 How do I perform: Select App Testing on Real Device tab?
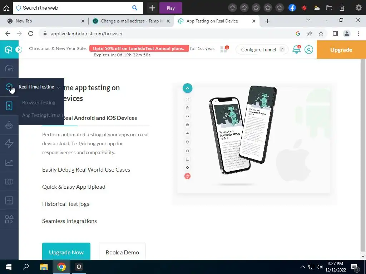(216, 21)
